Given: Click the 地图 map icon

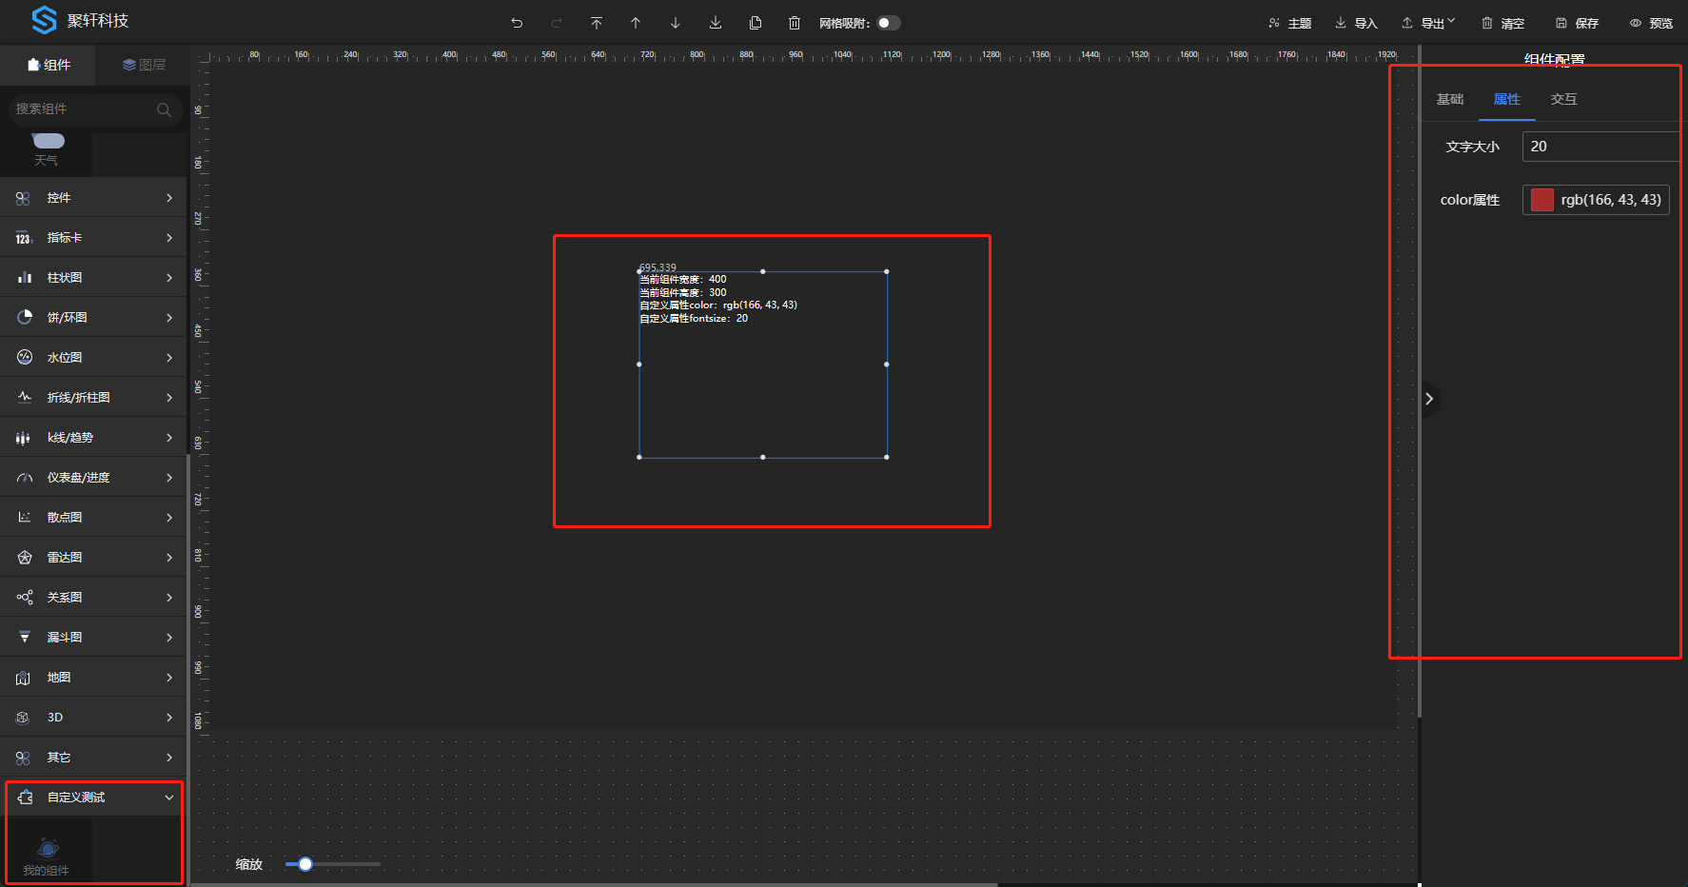Looking at the screenshot, I should coord(25,678).
